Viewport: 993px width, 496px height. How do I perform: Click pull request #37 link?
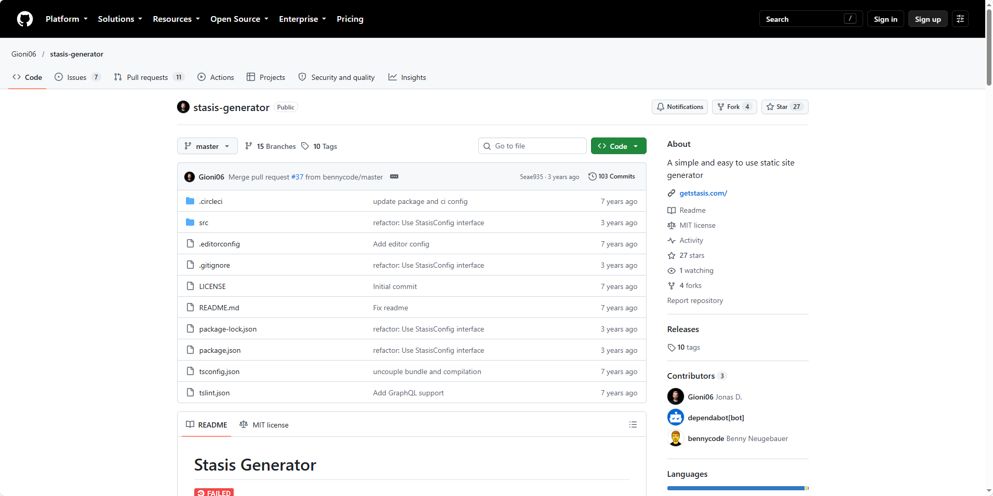coord(297,177)
